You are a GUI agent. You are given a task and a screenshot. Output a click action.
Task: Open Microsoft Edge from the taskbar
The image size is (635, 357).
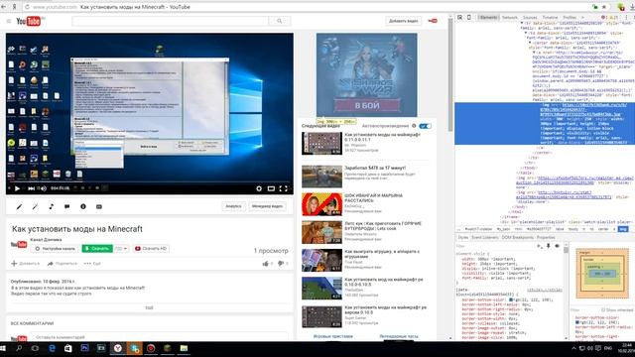pyautogui.click(x=52, y=348)
